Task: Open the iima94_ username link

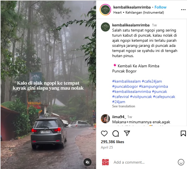Action: (119, 117)
